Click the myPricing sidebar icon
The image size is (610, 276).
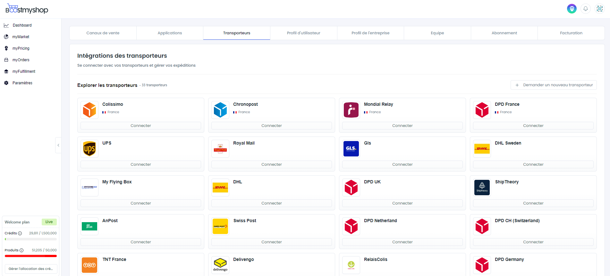[x=6, y=48]
